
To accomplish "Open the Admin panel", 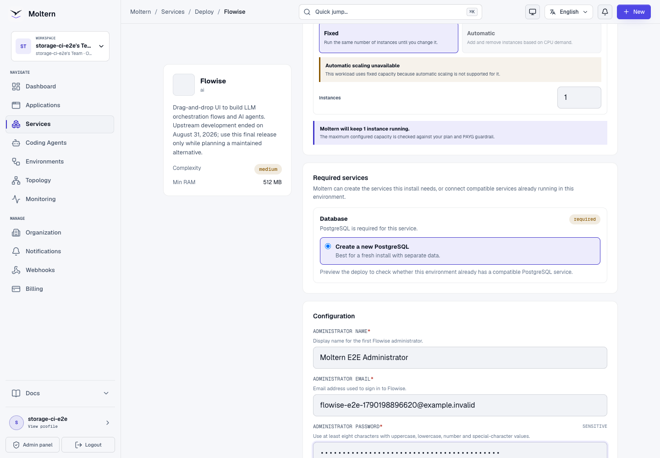I will tap(33, 445).
